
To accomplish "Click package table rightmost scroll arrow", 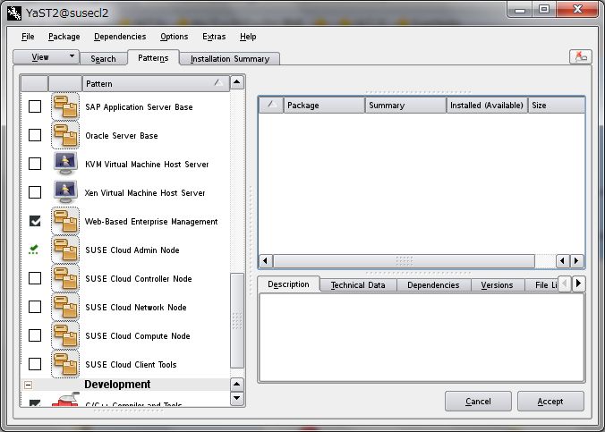I will [x=577, y=261].
